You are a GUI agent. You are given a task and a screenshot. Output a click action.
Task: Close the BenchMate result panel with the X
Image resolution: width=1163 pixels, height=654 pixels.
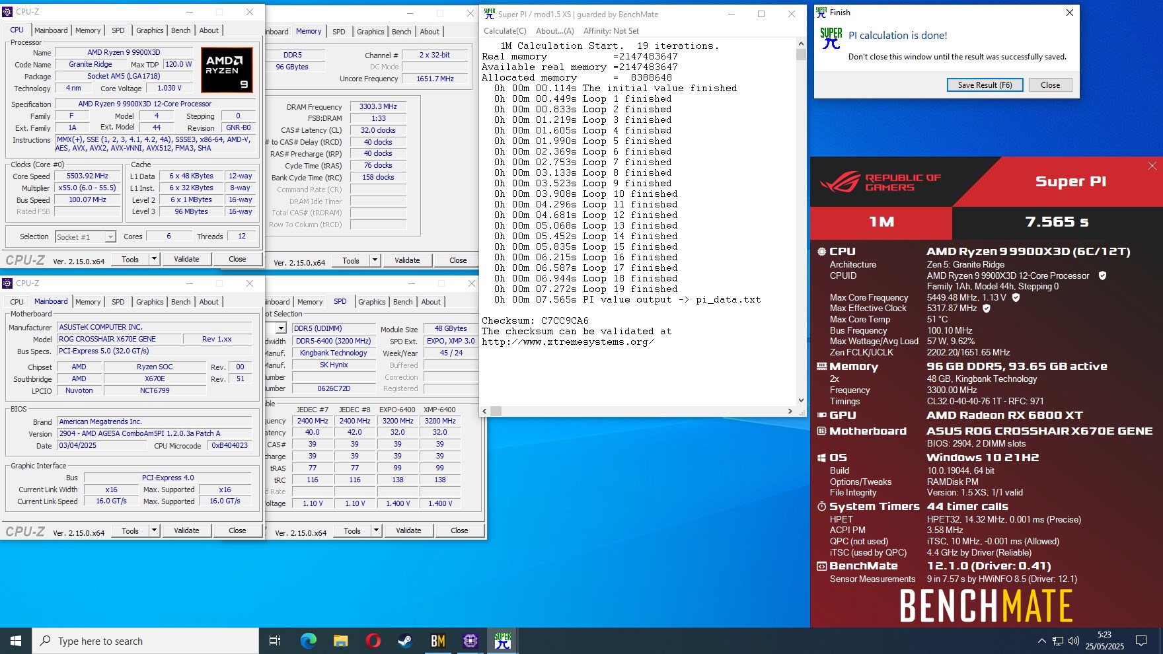(x=1152, y=166)
